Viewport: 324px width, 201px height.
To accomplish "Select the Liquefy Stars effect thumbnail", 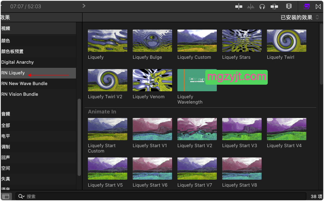I will (x=242, y=41).
